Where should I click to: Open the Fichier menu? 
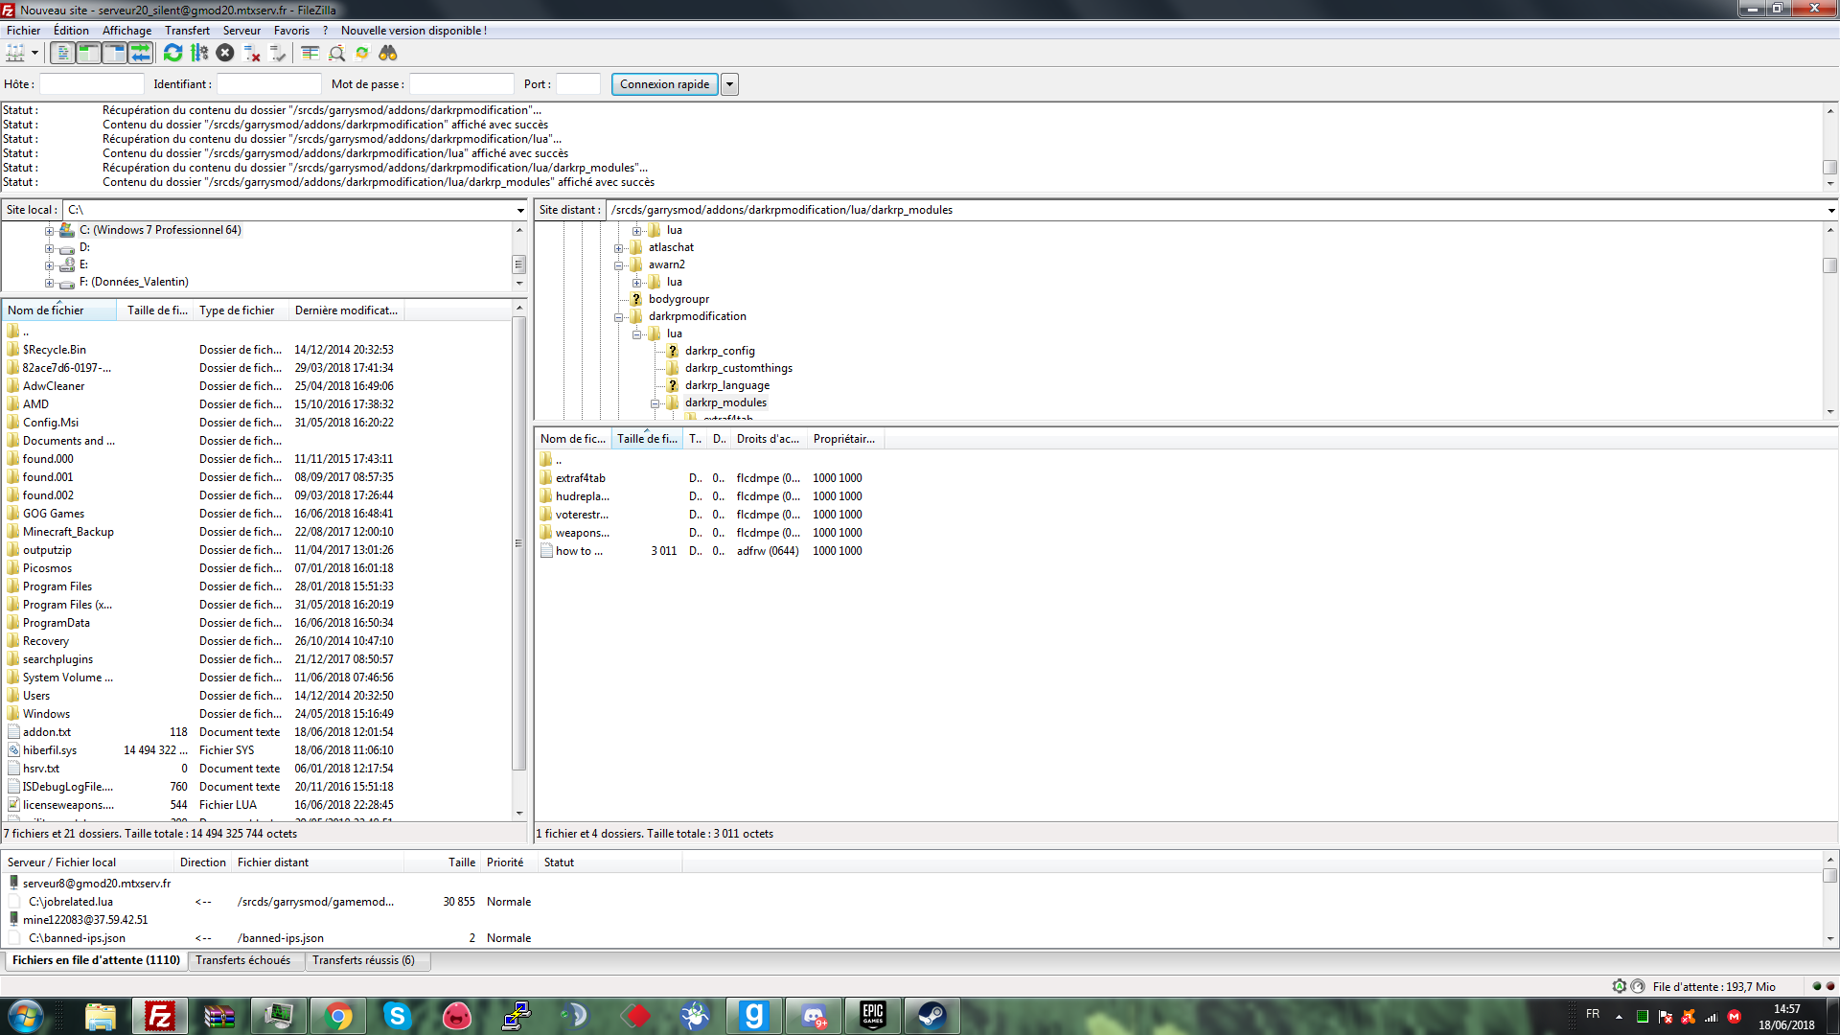click(x=23, y=31)
